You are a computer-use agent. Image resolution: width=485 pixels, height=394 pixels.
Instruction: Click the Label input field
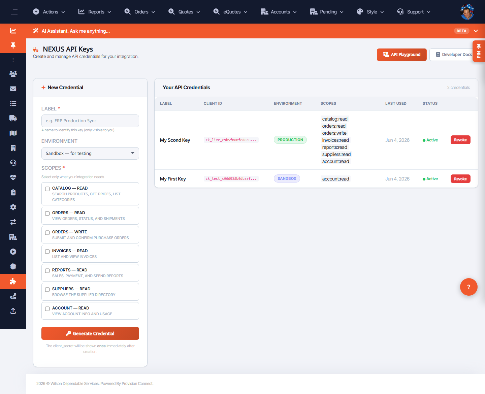pos(90,121)
